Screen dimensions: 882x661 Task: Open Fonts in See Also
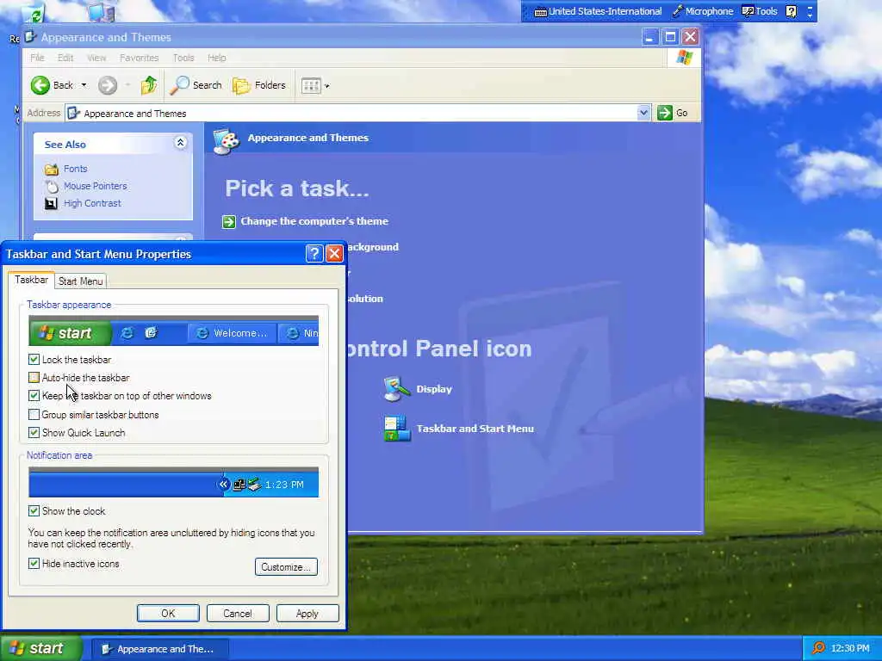(76, 169)
